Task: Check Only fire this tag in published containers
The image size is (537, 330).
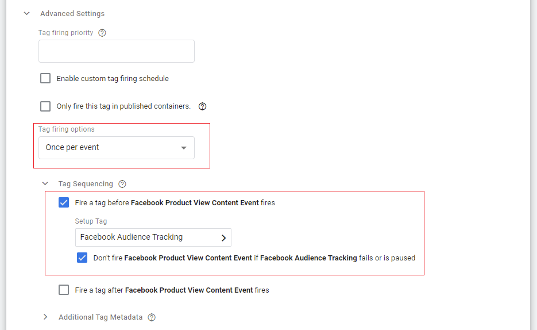Action: coord(45,106)
